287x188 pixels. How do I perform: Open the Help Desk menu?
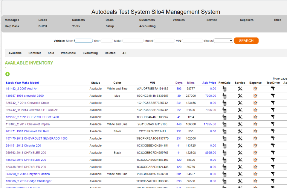coord(12,26)
